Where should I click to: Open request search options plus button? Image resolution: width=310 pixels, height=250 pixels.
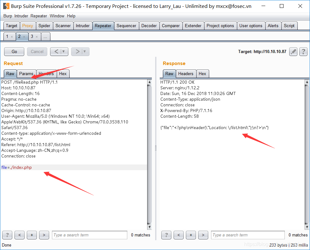pyautogui.click(x=32, y=235)
